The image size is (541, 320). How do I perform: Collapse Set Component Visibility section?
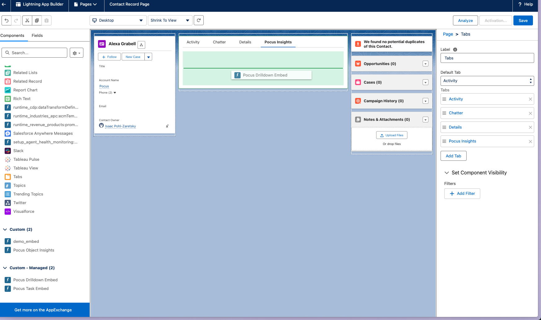point(447,173)
